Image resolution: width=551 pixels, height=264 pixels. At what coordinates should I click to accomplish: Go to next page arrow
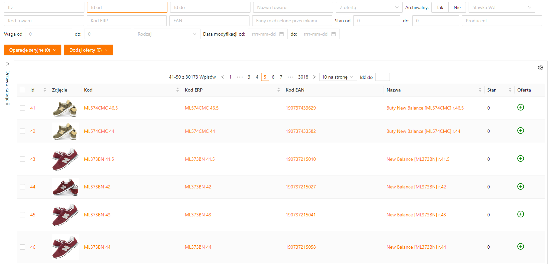tap(314, 77)
